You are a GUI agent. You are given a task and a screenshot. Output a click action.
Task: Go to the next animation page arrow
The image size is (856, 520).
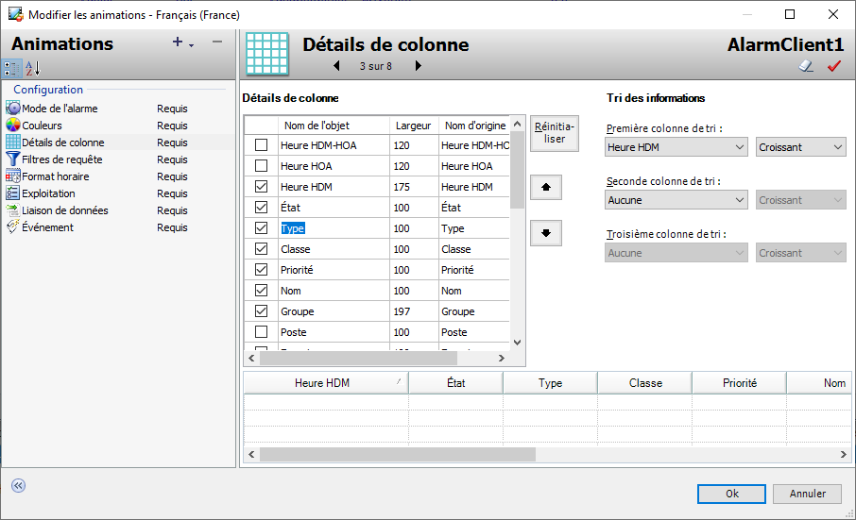[418, 66]
